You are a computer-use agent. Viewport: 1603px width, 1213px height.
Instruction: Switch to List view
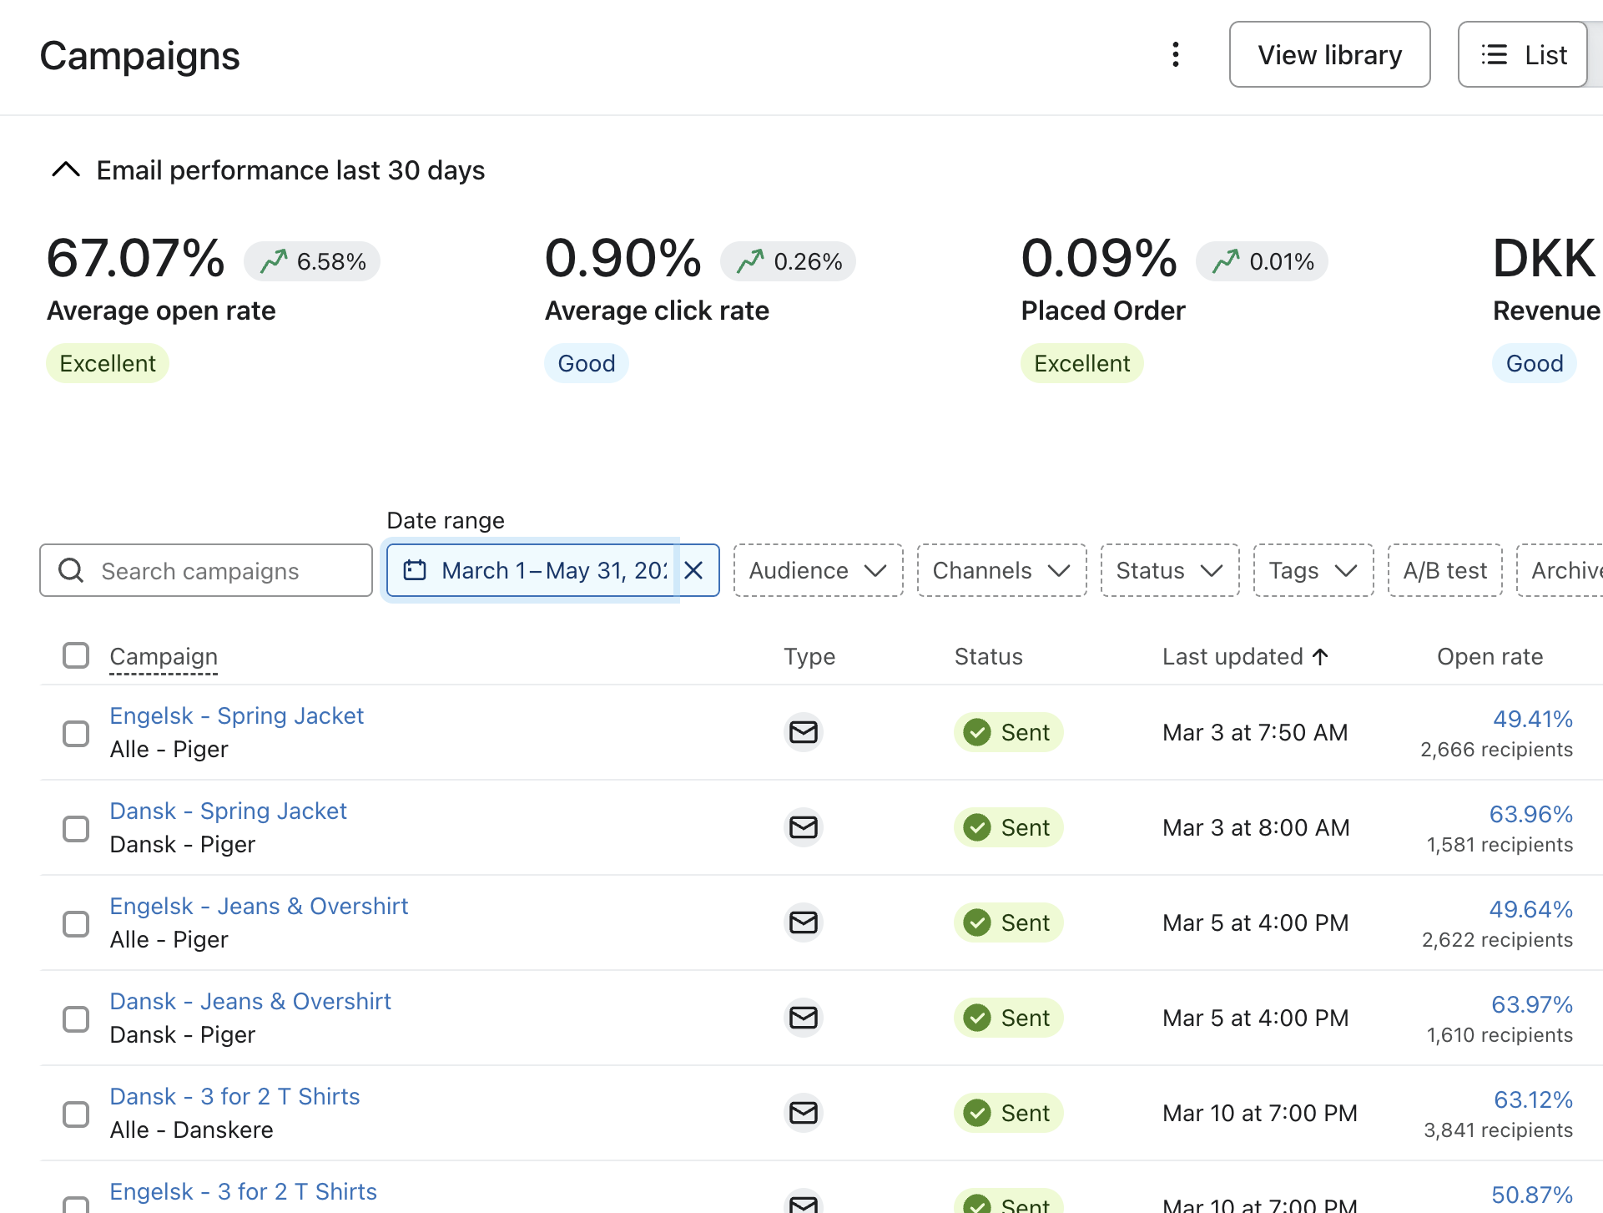[1523, 55]
